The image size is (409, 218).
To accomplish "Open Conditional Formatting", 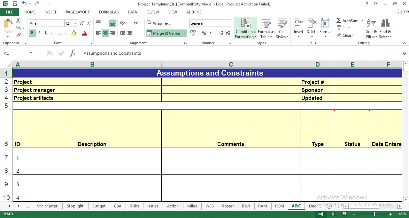I will point(245,28).
